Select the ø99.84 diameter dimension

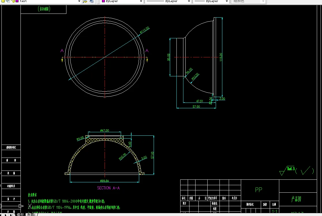[x=105, y=181]
